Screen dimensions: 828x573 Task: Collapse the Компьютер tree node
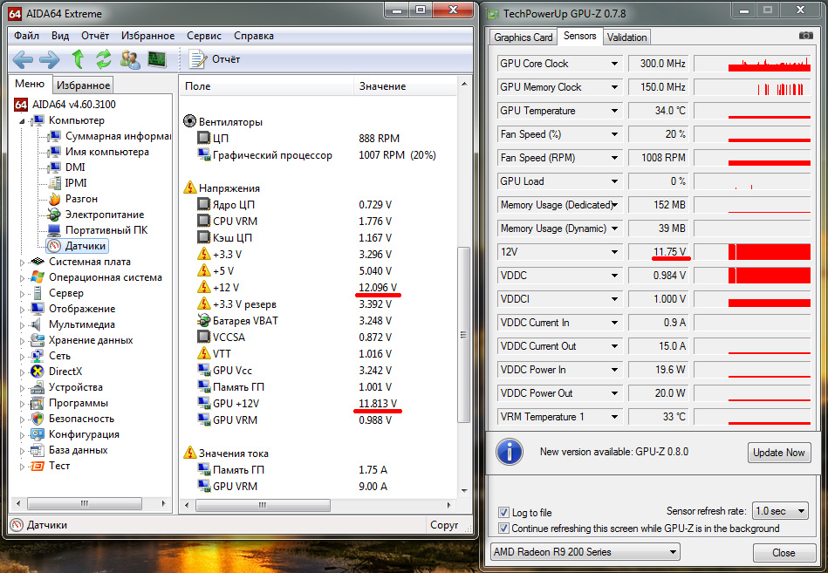pos(22,121)
